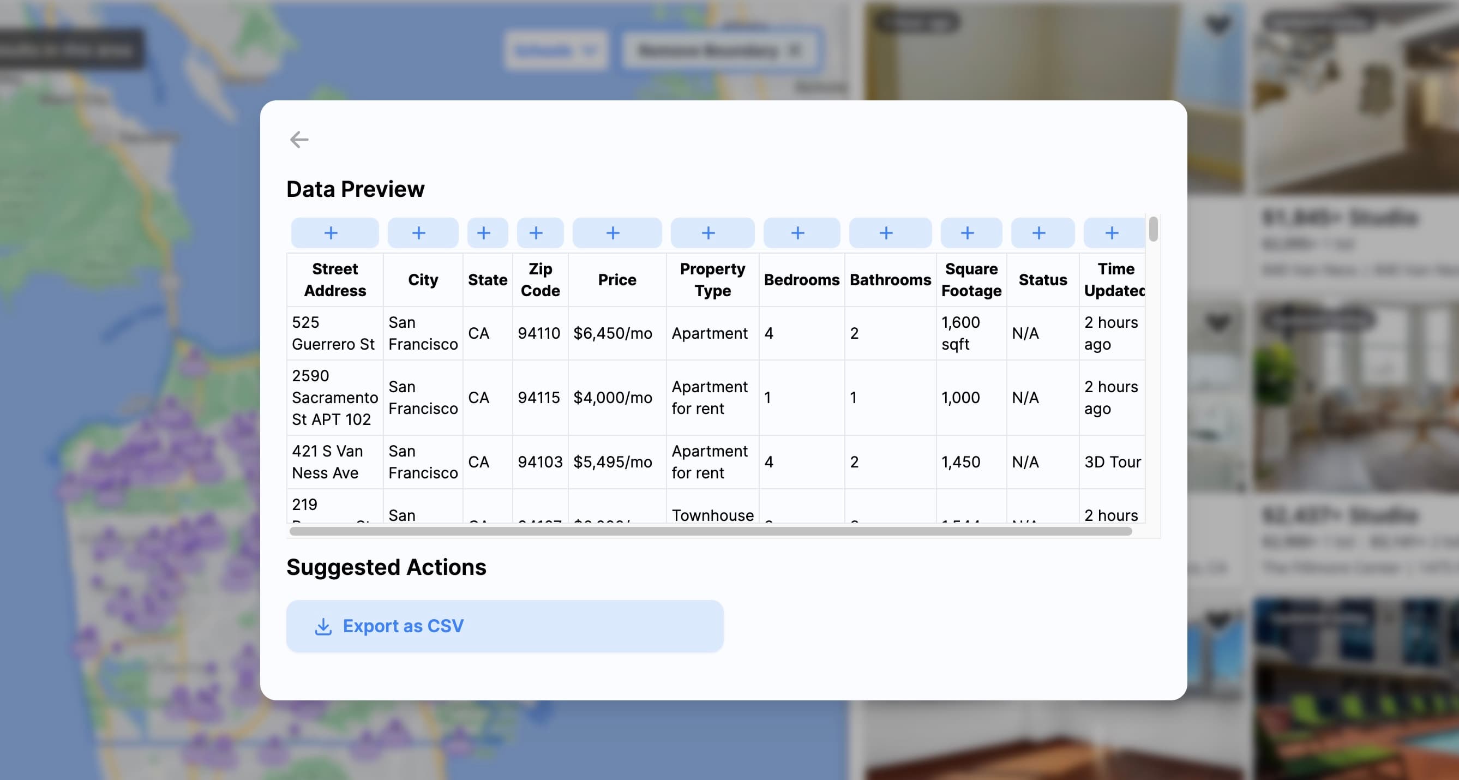Select the State column header

[x=488, y=280]
